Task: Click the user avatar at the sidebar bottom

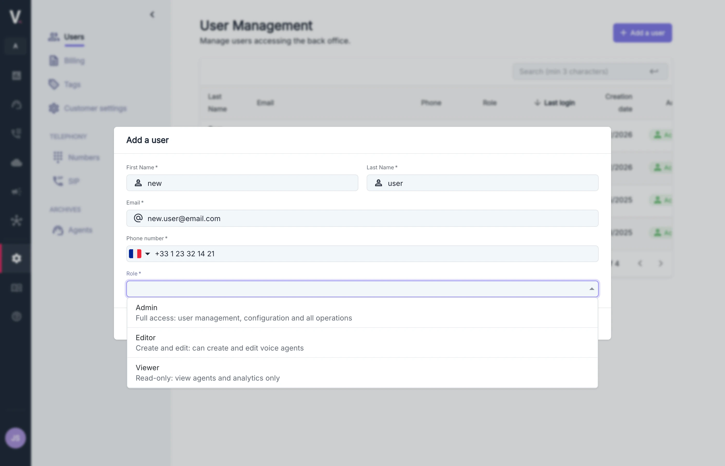Action: (x=16, y=438)
